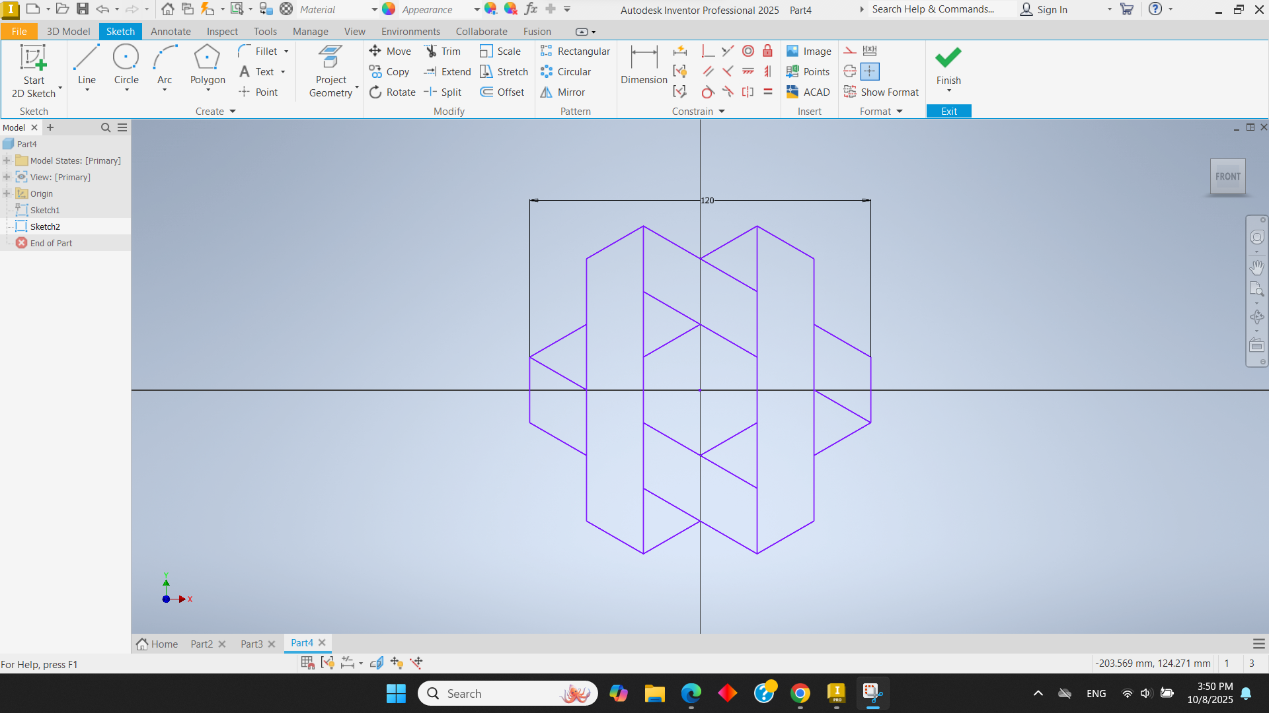Expand the Constrain panel dropdown
The width and height of the screenshot is (1269, 713).
coord(722,112)
